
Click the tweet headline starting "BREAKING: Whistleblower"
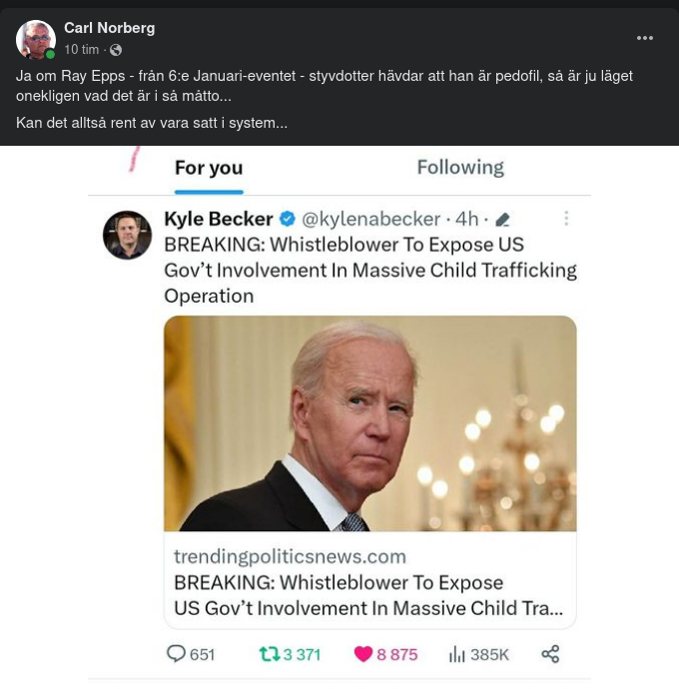369,270
